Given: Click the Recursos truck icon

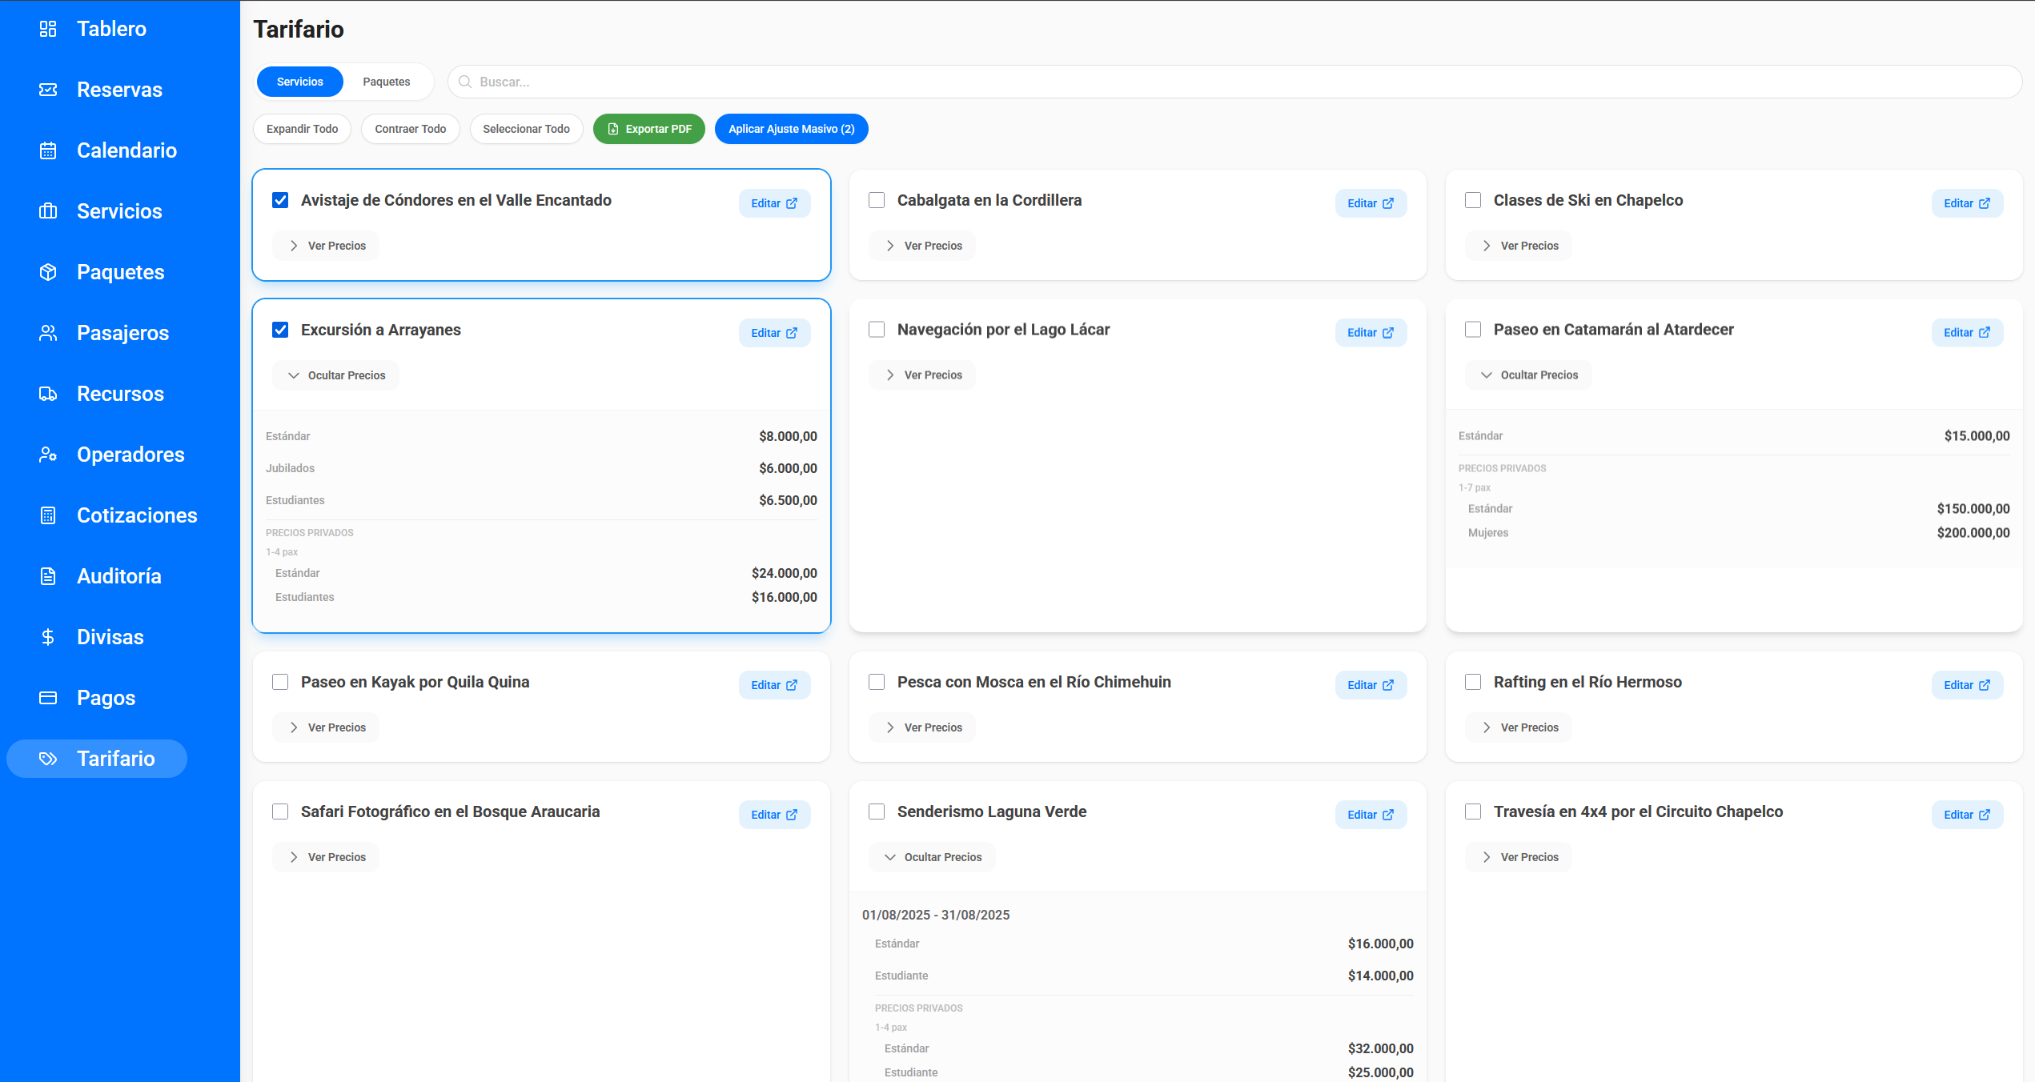Looking at the screenshot, I should point(48,394).
